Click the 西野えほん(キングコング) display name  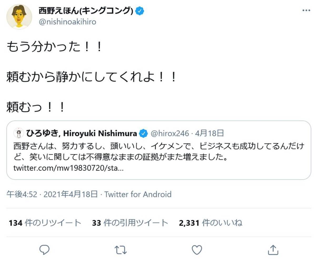click(x=86, y=11)
